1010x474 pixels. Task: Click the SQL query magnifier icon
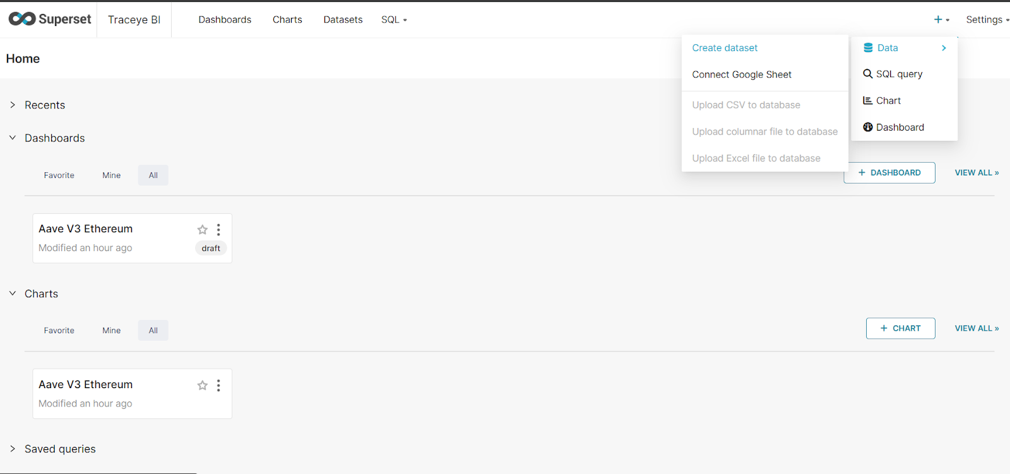[x=868, y=74]
